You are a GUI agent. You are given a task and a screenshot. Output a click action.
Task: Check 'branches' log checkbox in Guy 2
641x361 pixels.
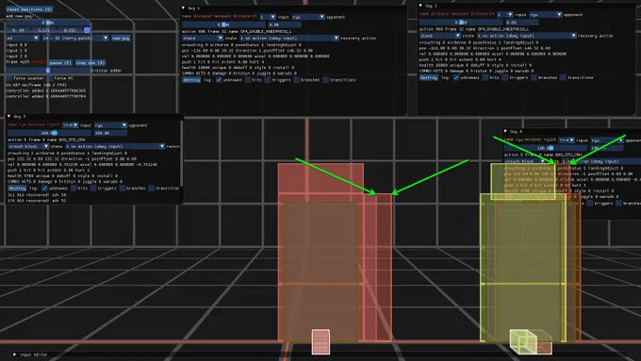(x=534, y=77)
